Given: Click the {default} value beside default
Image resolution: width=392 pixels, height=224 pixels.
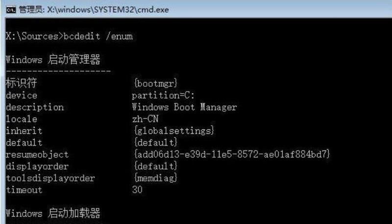Looking at the screenshot, I should point(155,143).
